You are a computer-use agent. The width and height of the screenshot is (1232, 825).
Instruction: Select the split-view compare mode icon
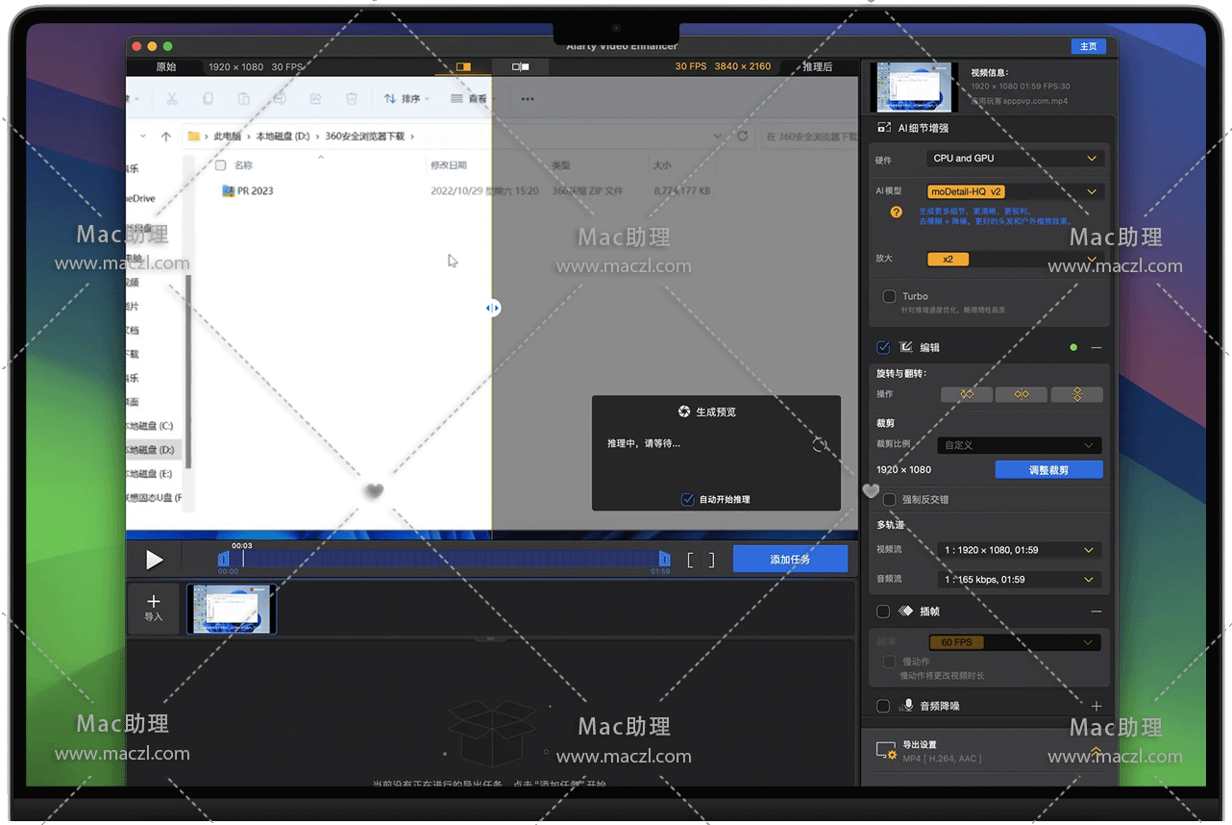463,66
